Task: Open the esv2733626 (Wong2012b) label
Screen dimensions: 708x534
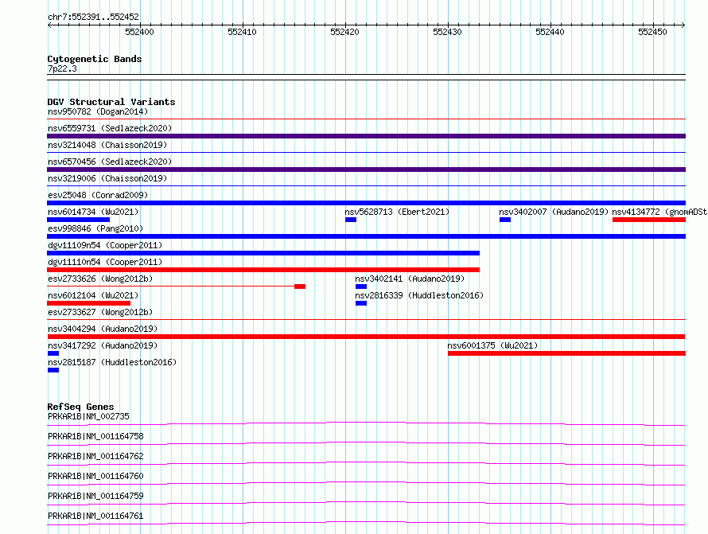Action: point(100,279)
